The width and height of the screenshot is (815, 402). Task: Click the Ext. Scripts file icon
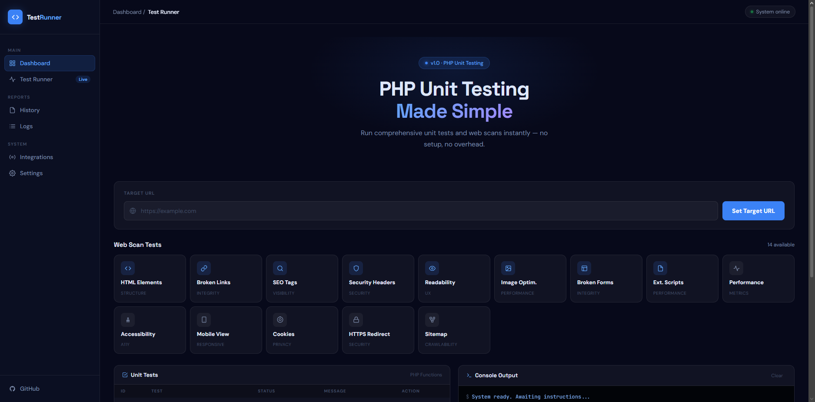point(660,268)
